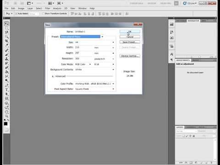
Task: Open the Resolution units dropdown
Action: 104,59
